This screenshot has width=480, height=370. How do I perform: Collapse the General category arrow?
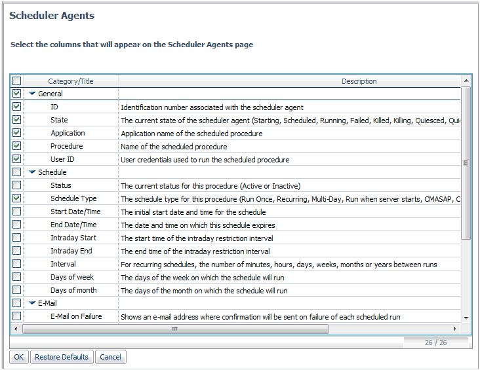[x=32, y=94]
